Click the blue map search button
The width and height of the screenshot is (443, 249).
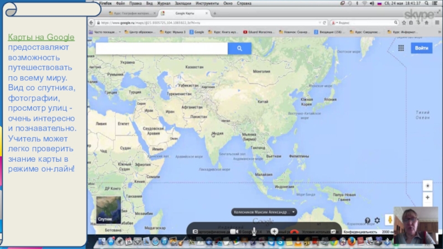click(240, 49)
